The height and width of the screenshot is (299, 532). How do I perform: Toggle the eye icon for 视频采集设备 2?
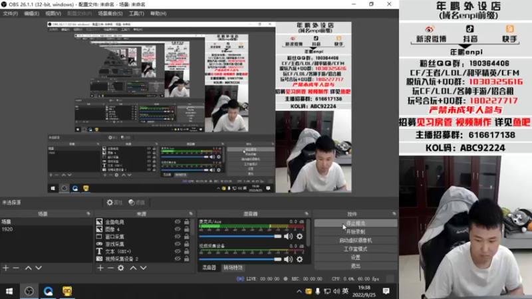pyautogui.click(x=178, y=258)
